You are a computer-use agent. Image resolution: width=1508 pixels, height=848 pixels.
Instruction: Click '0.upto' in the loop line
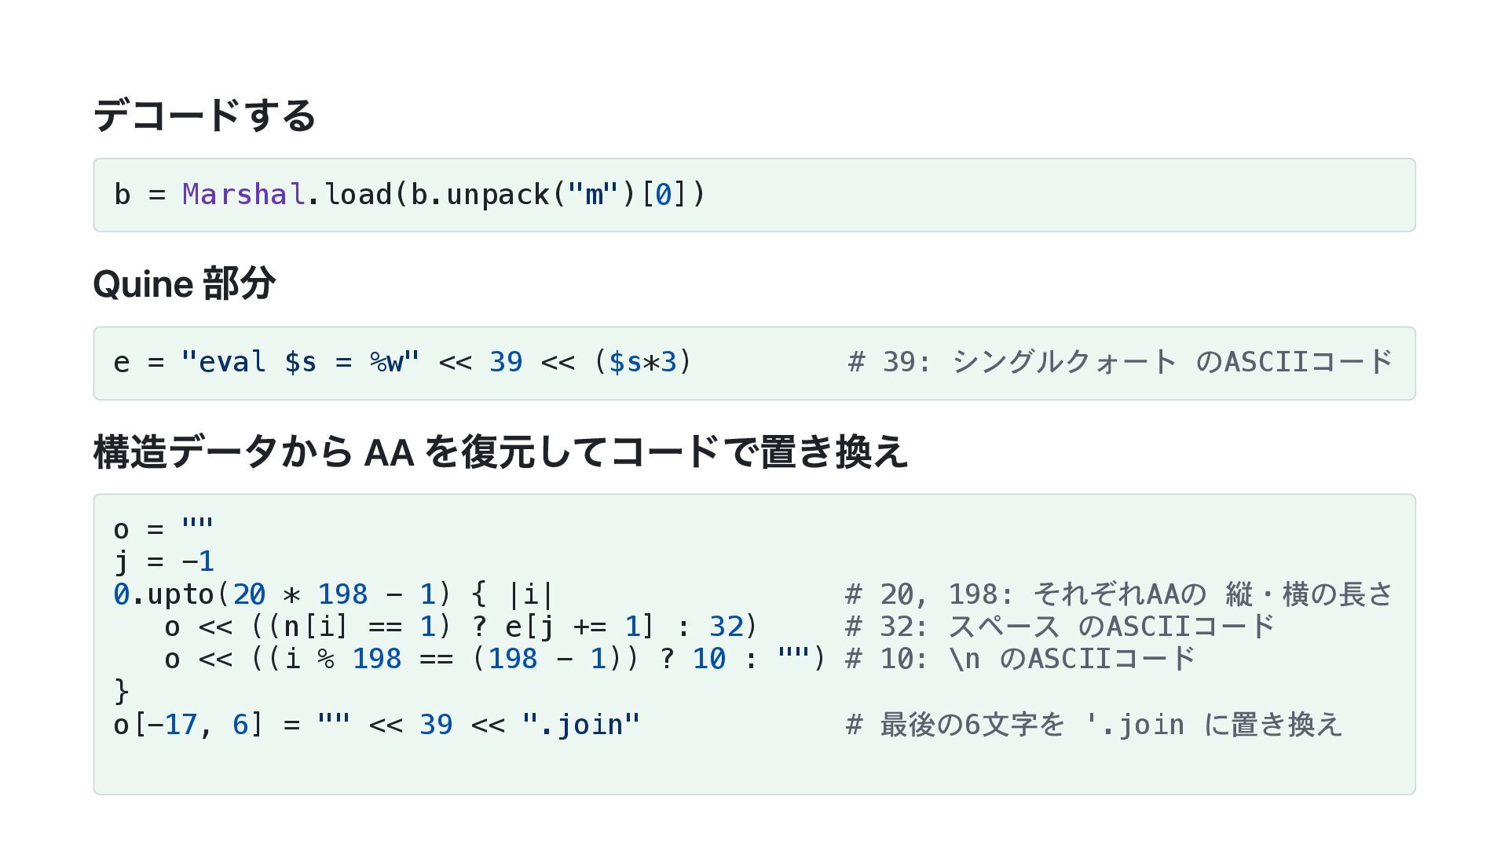pyautogui.click(x=163, y=594)
